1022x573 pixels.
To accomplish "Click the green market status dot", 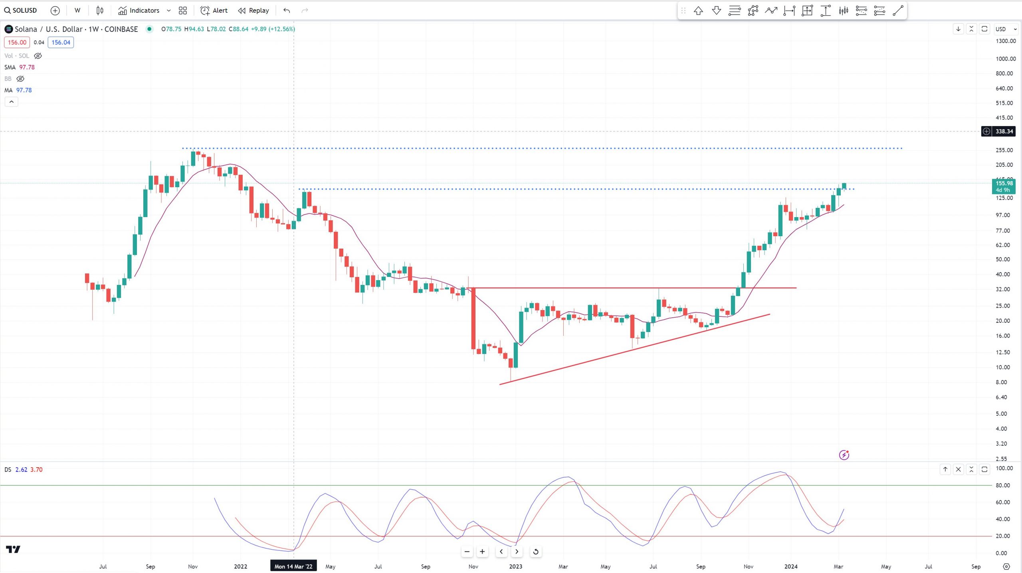I will coord(149,29).
